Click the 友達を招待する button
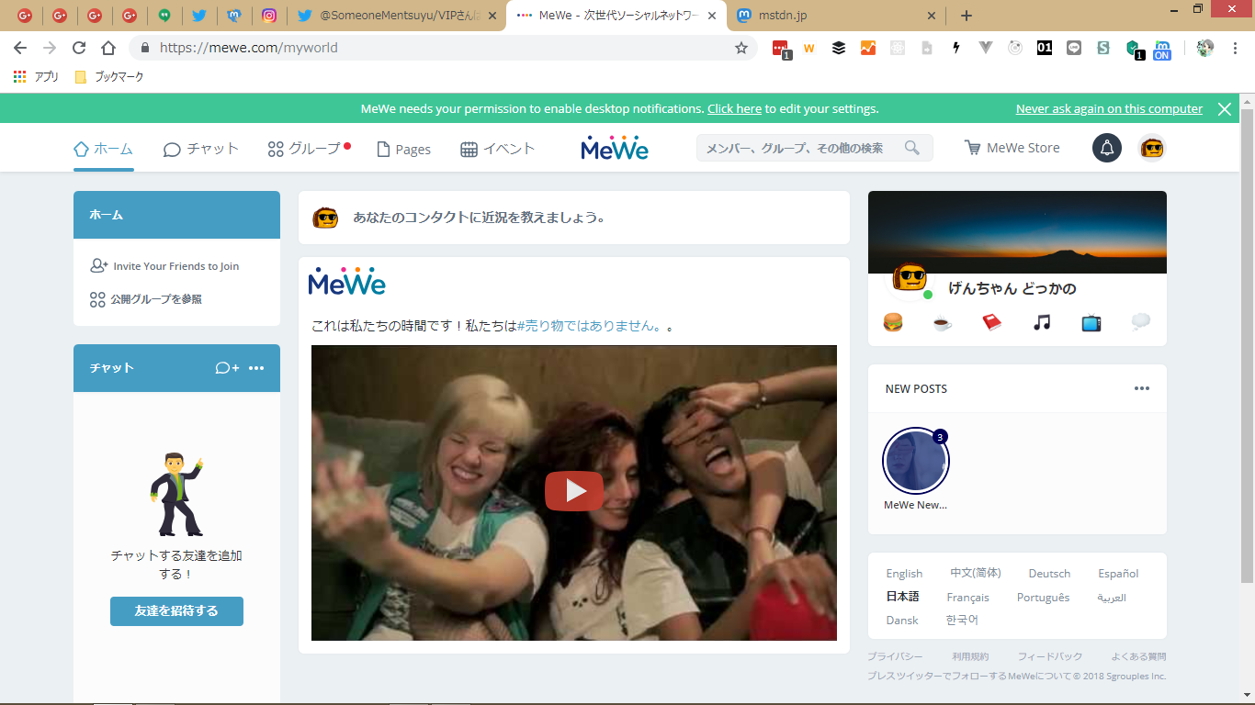 [176, 610]
